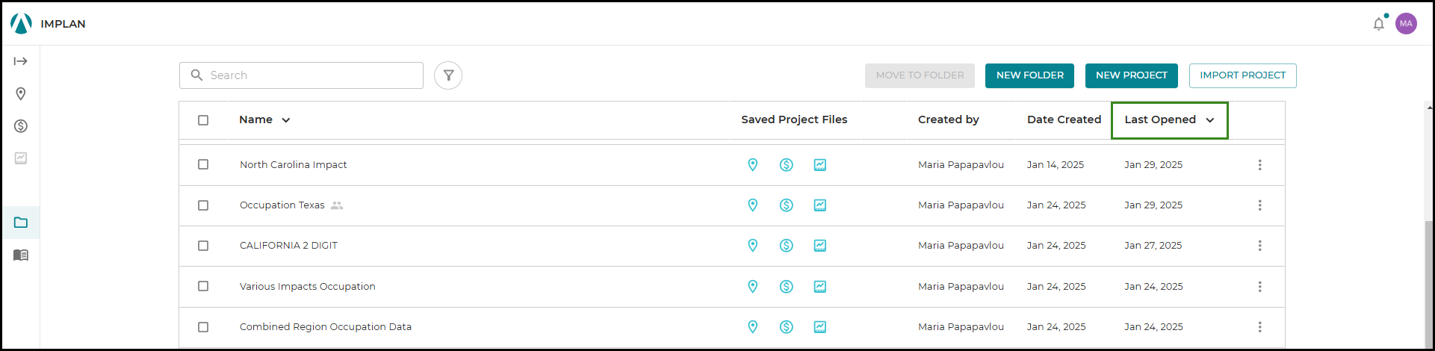Viewport: 1435px width, 351px height.
Task: Sort by Last Opened column arrow
Action: pos(1210,120)
